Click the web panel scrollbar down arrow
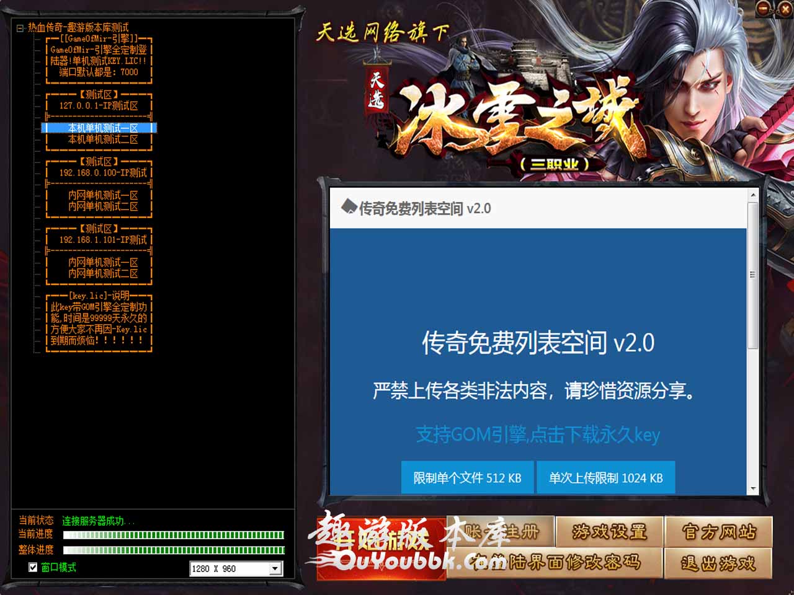794x595 pixels. point(753,488)
